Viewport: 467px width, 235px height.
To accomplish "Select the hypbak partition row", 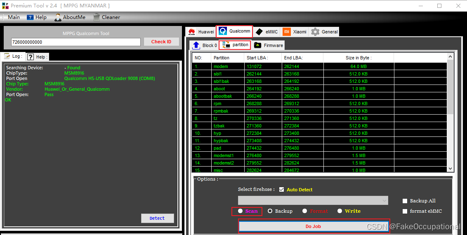I will [319, 141].
